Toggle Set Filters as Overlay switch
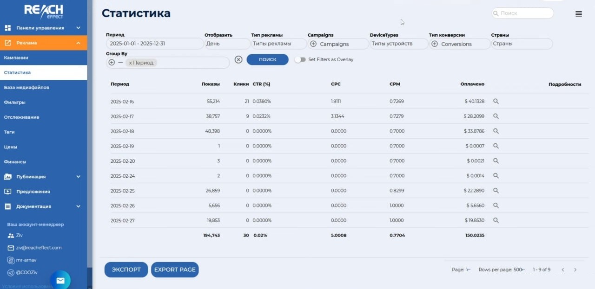595x289 pixels. [x=300, y=59]
